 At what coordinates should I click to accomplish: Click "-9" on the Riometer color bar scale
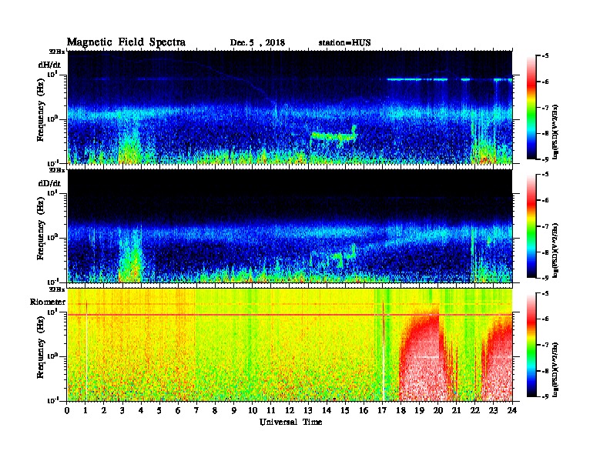click(x=545, y=396)
